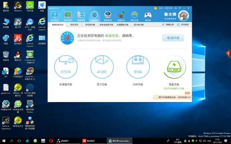Open the 装机必备 essential software cube icon
This screenshot has height=144, width=231.
(135, 16)
